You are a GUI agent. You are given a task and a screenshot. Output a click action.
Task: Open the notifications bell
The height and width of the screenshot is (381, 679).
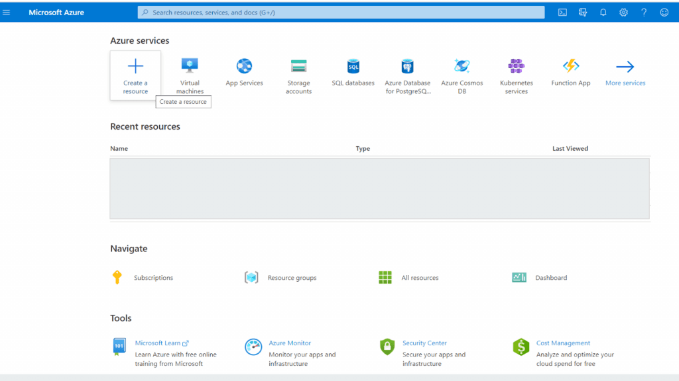coord(603,12)
